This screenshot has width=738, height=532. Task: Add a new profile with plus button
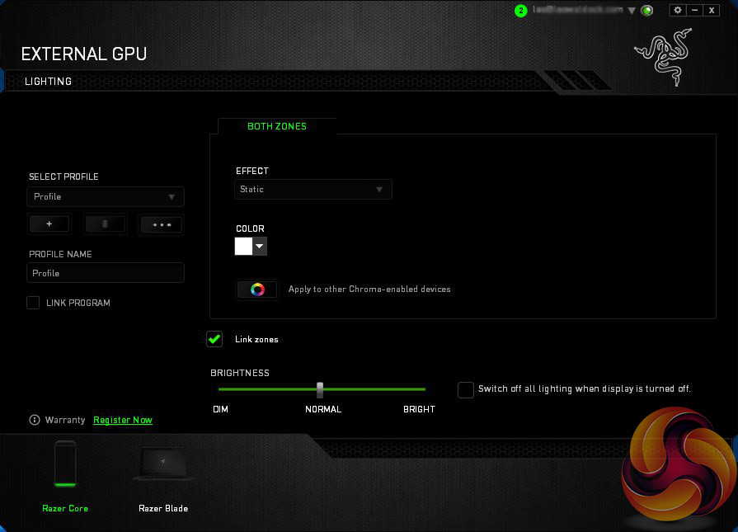49,224
